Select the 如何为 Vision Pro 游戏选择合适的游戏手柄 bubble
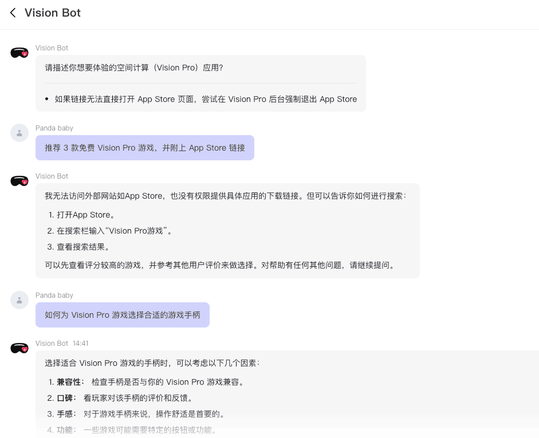The height and width of the screenshot is (438, 539). [122, 315]
